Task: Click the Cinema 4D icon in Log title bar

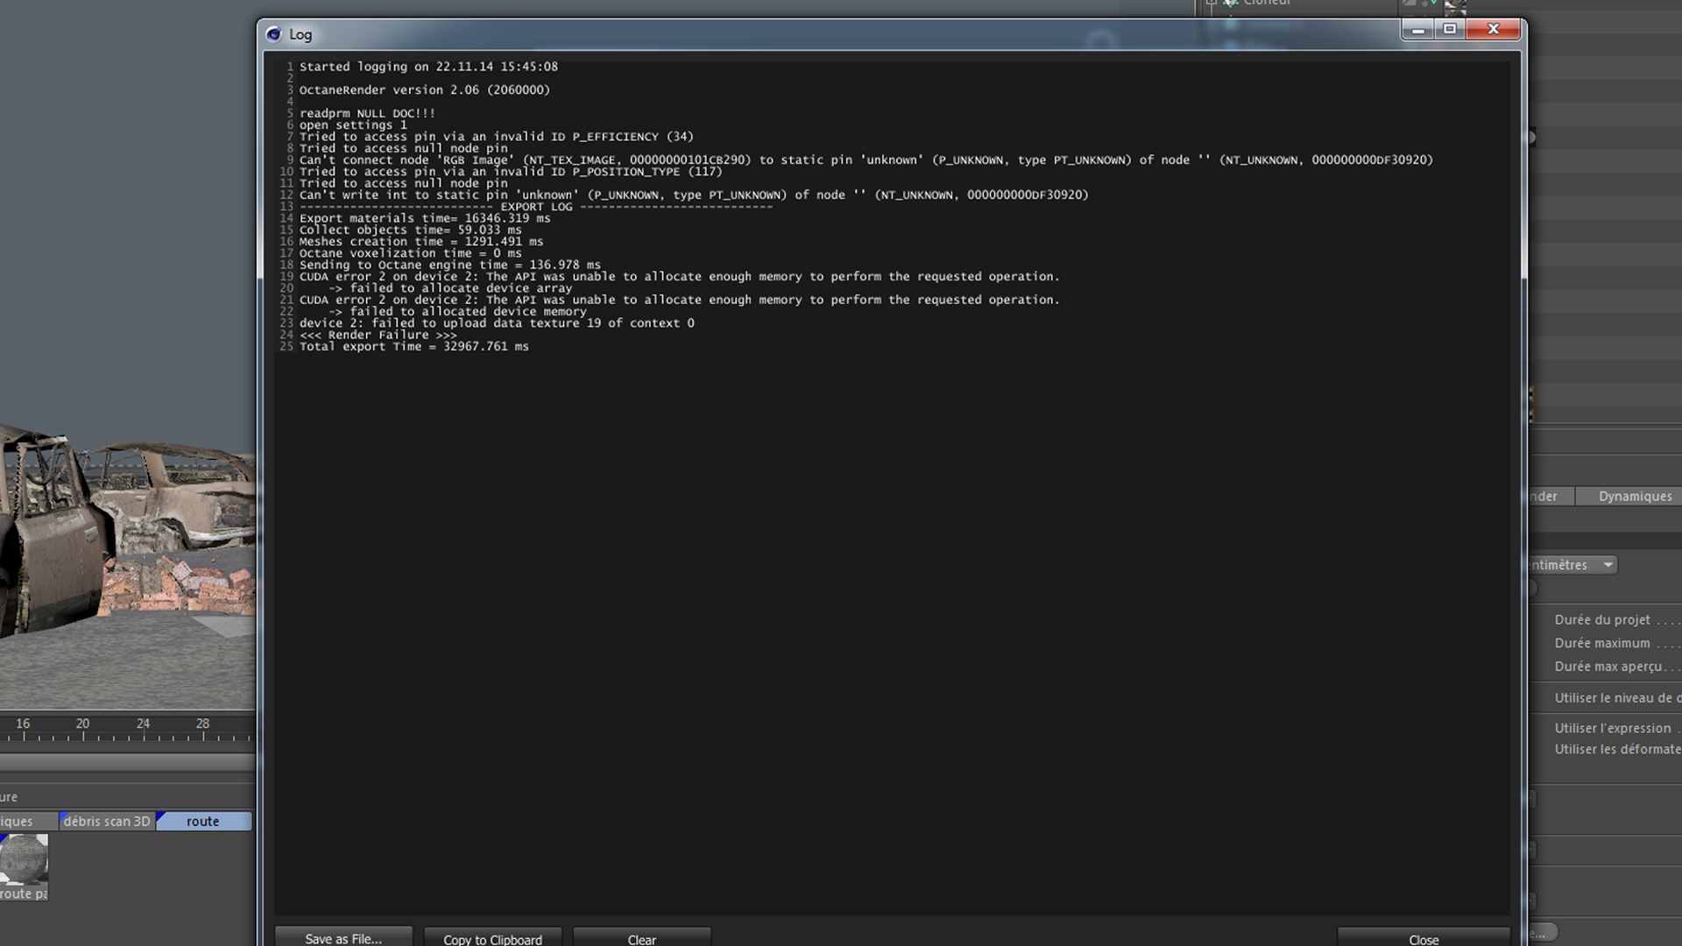Action: tap(273, 34)
